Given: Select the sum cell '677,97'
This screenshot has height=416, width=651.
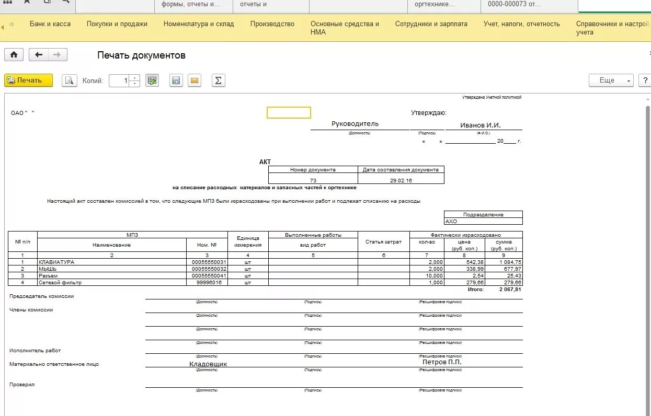Looking at the screenshot, I should pyautogui.click(x=504, y=269).
